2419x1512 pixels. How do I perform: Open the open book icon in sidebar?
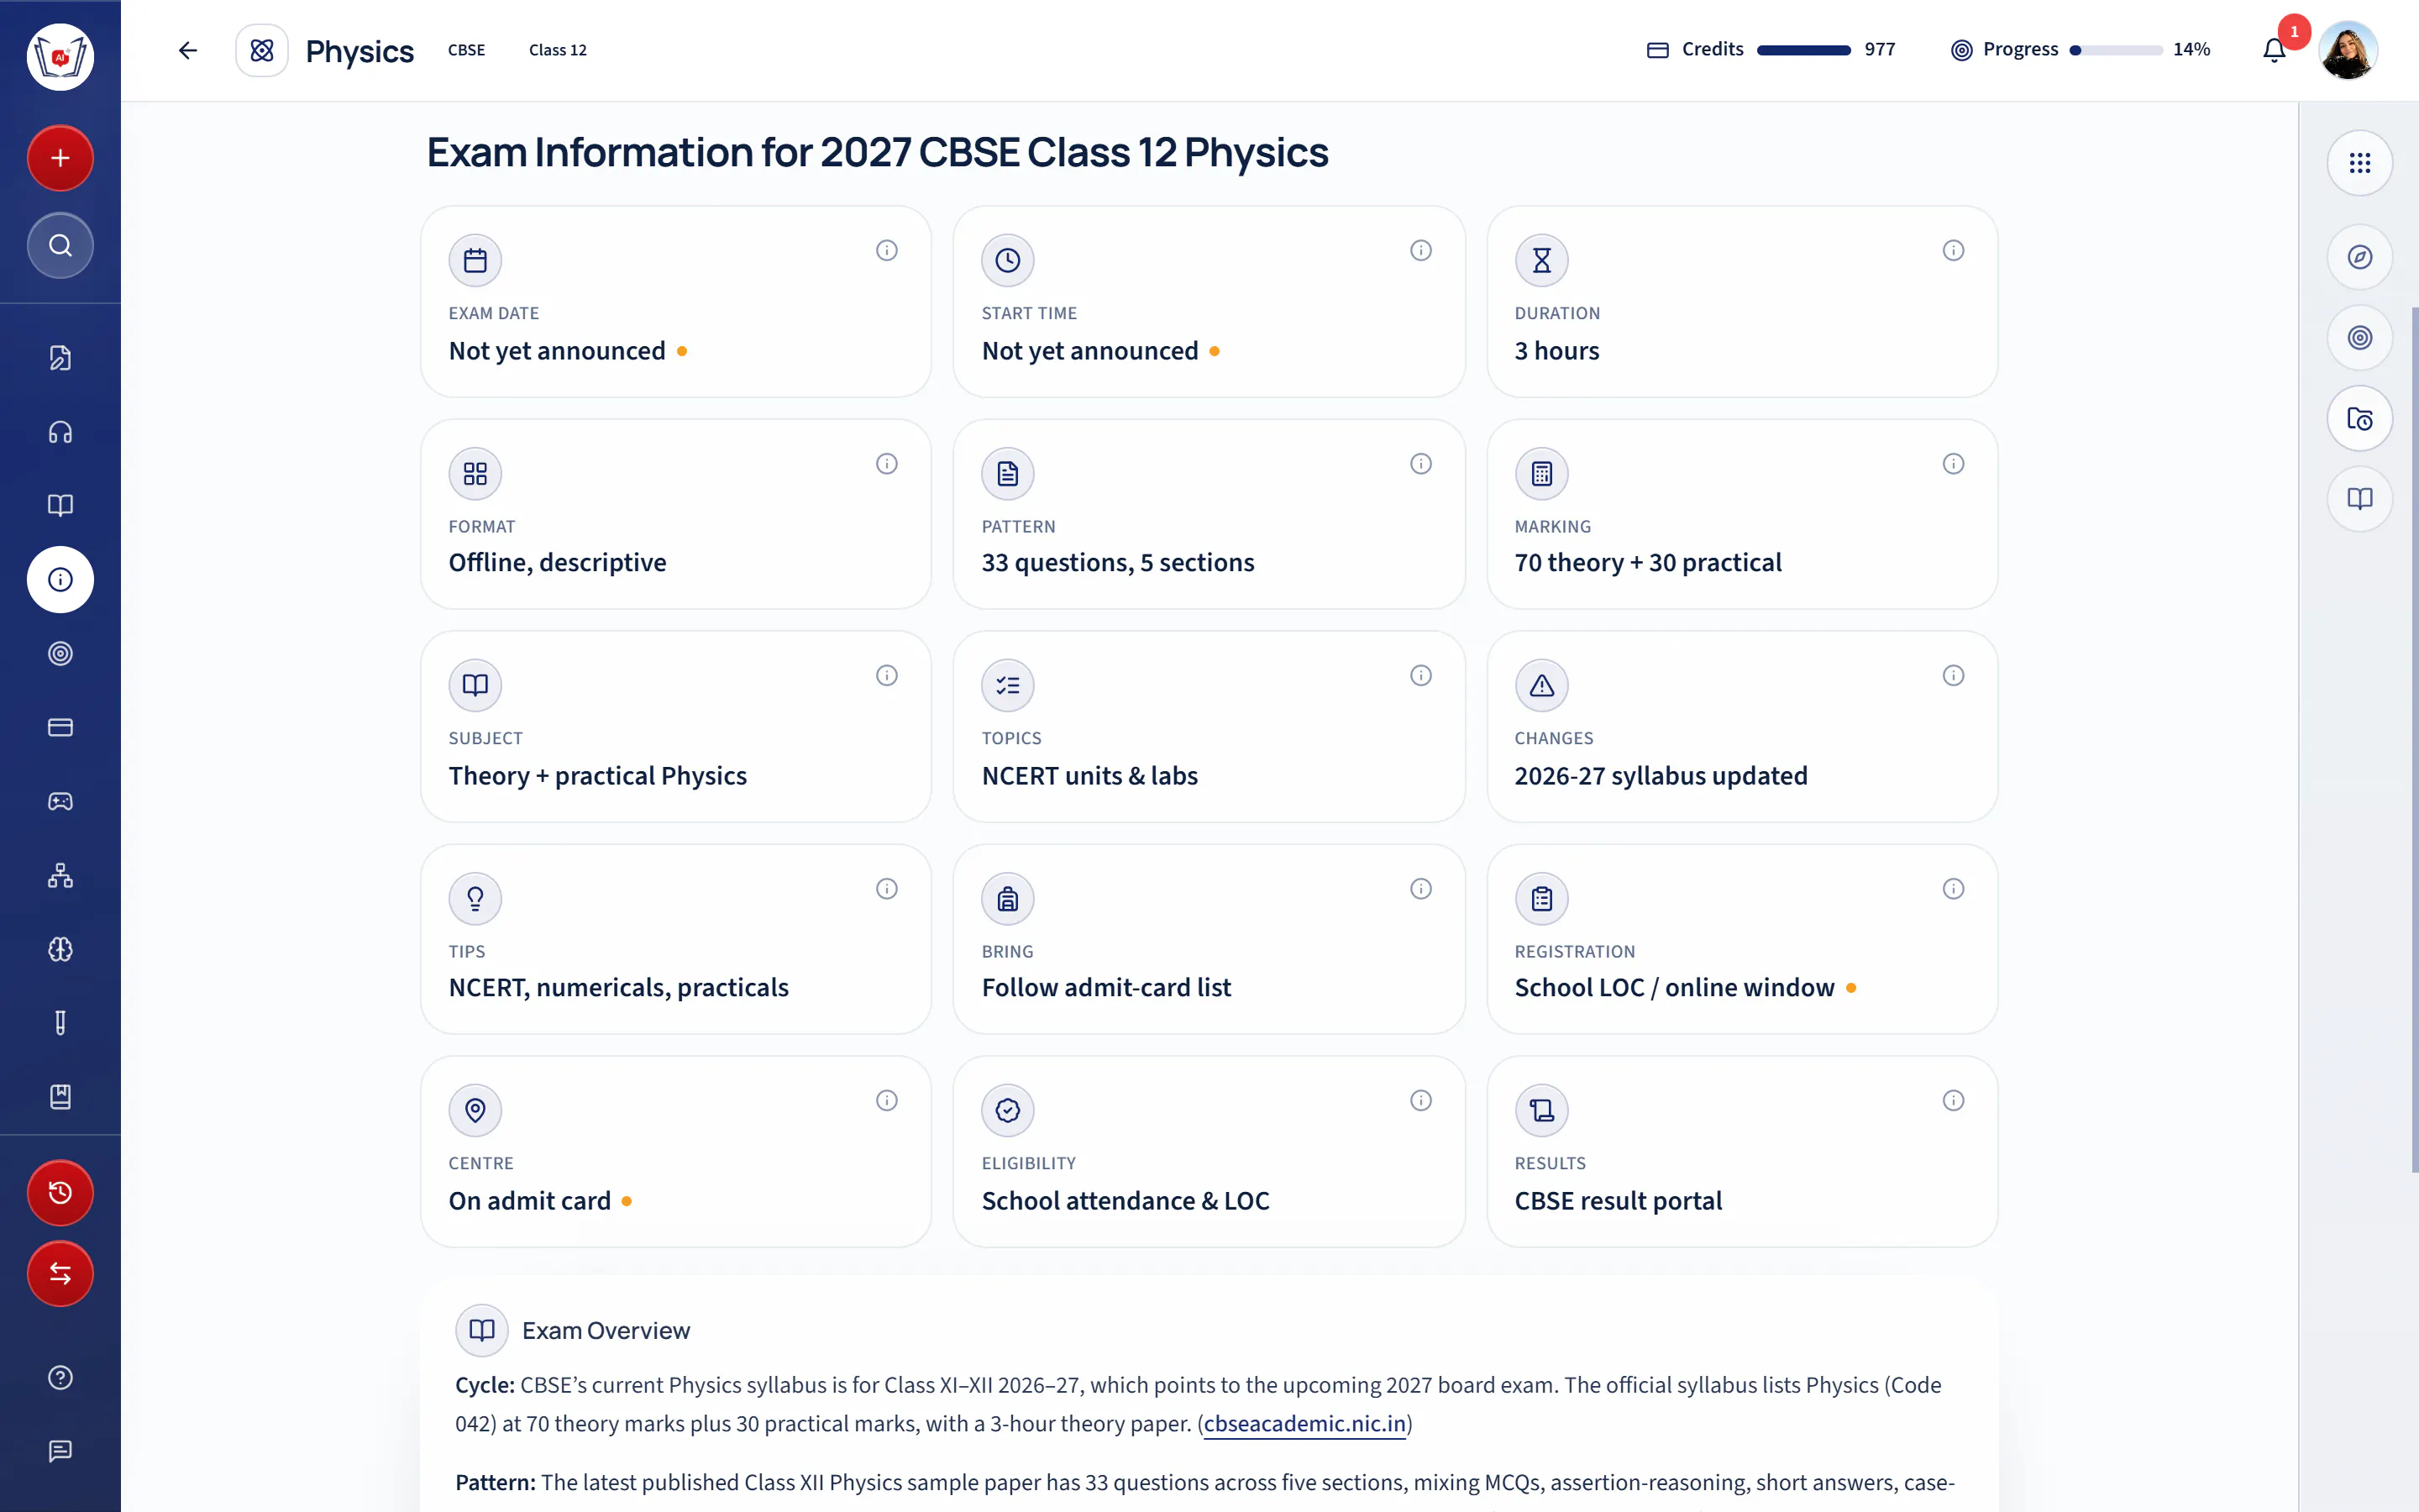[x=60, y=505]
